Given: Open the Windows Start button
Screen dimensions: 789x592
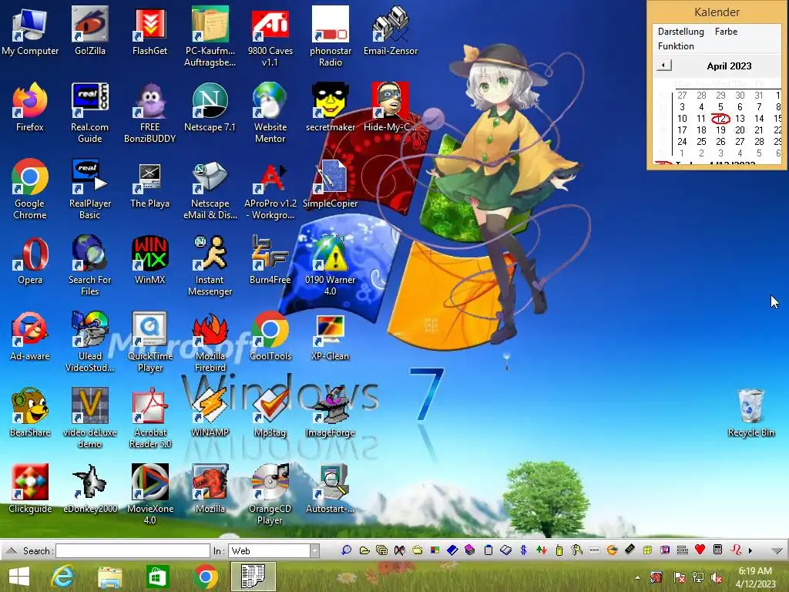Looking at the screenshot, I should click(19, 577).
